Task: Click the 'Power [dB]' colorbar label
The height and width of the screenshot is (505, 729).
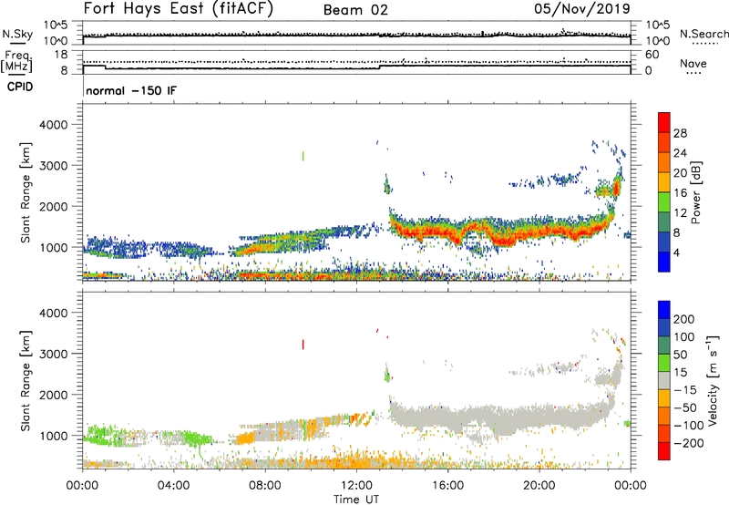Action: 695,192
